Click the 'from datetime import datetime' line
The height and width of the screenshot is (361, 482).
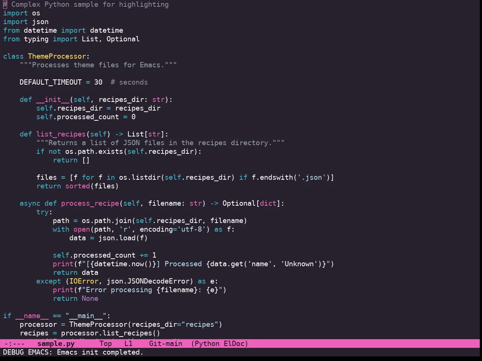click(x=63, y=30)
